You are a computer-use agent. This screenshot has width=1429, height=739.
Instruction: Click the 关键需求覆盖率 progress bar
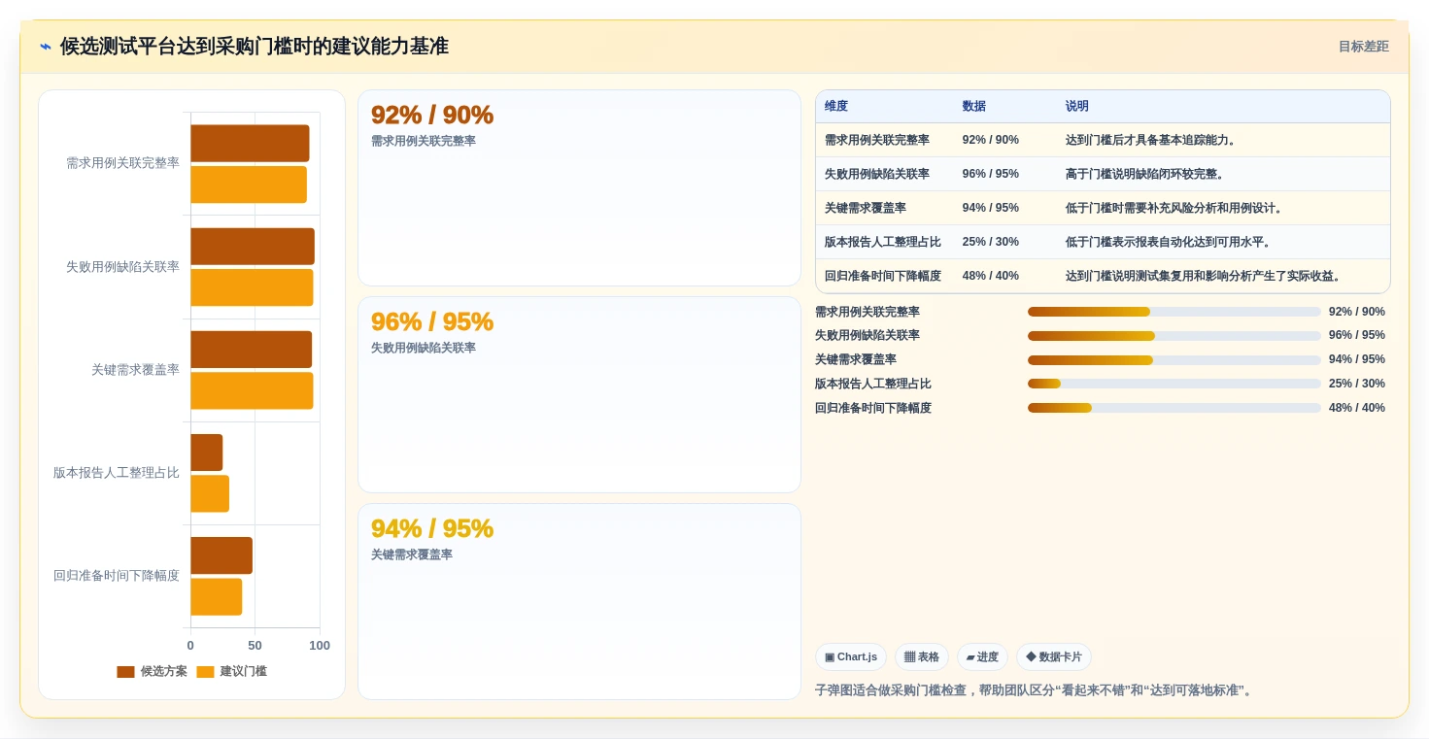pyautogui.click(x=1174, y=360)
